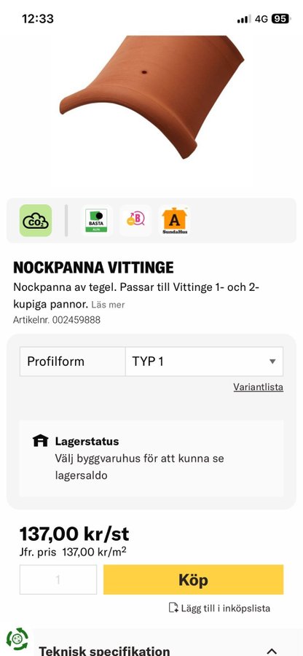Open the Variantlista link
This screenshot has width=303, height=656.
click(259, 387)
